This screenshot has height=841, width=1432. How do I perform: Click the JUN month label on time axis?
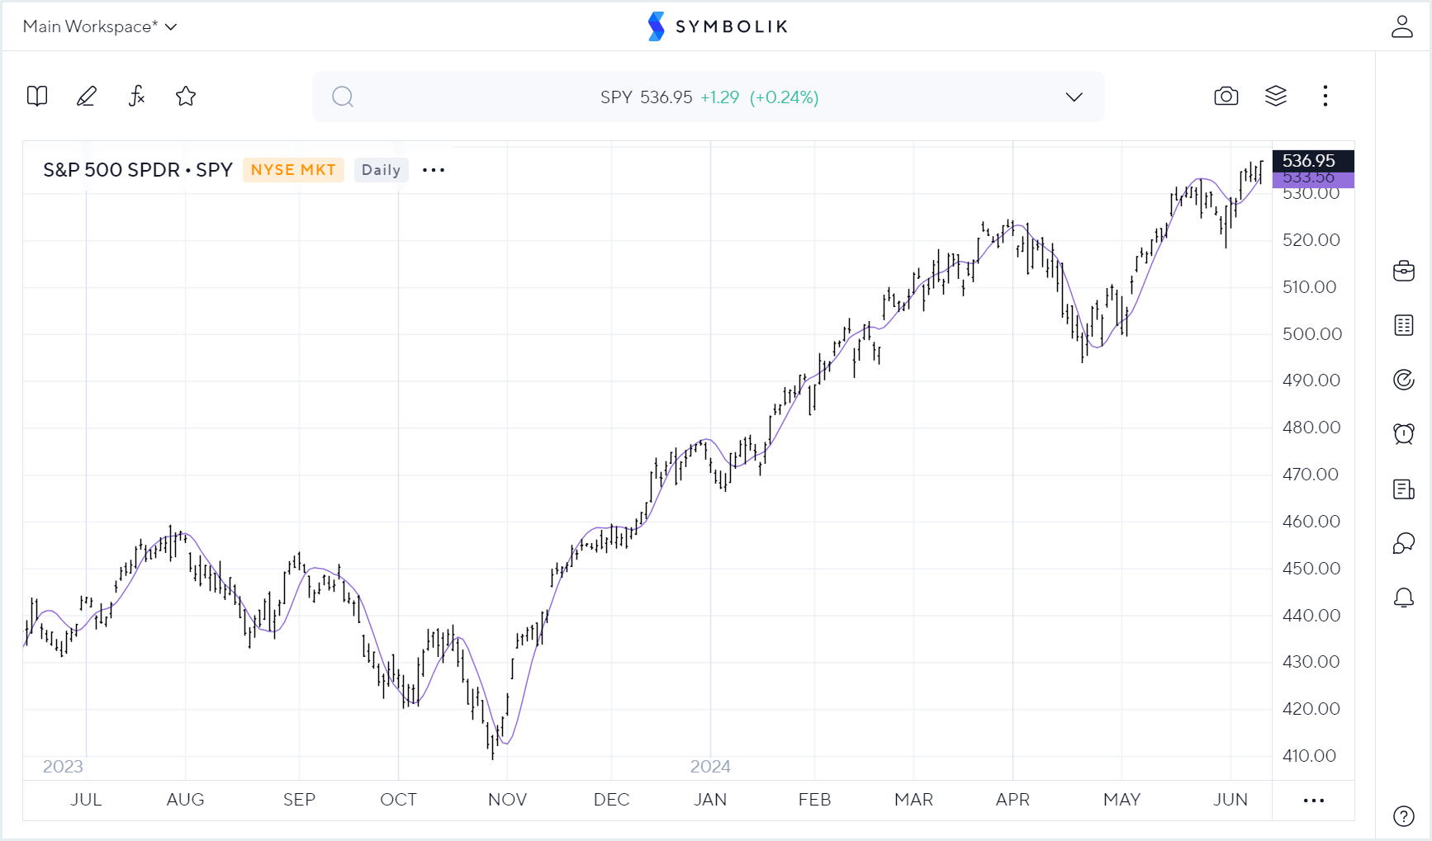(x=1230, y=800)
